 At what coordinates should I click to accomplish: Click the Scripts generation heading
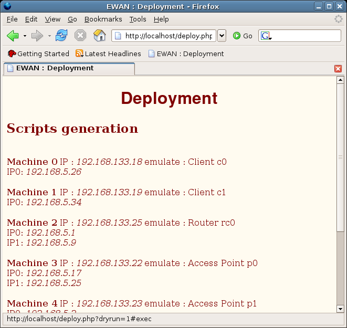pyautogui.click(x=72, y=129)
